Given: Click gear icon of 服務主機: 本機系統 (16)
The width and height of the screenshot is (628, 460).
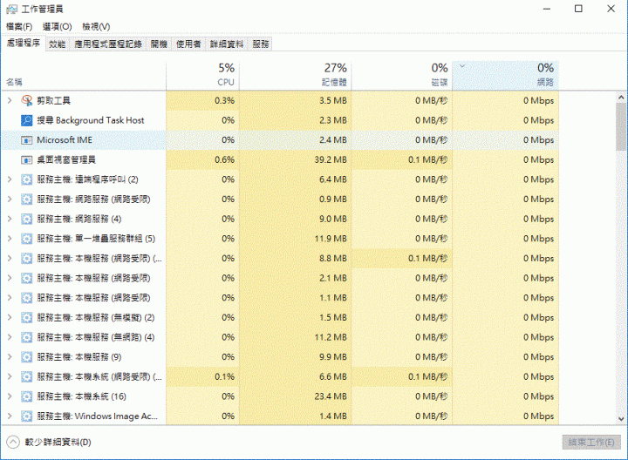Looking at the screenshot, I should coord(26,396).
